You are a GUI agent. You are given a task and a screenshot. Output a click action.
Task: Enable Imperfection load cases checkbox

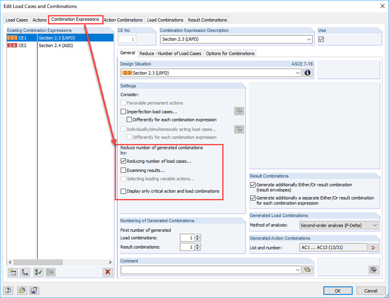[123, 111]
